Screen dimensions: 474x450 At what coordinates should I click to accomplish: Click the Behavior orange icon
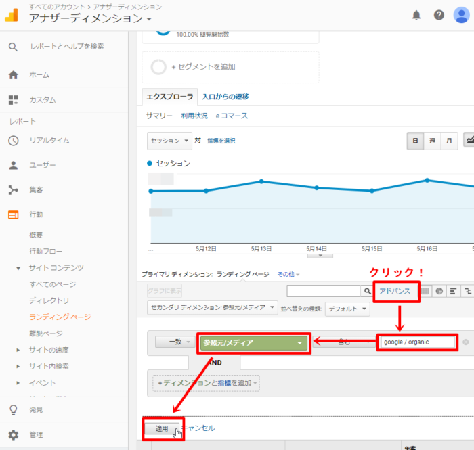[x=14, y=215]
